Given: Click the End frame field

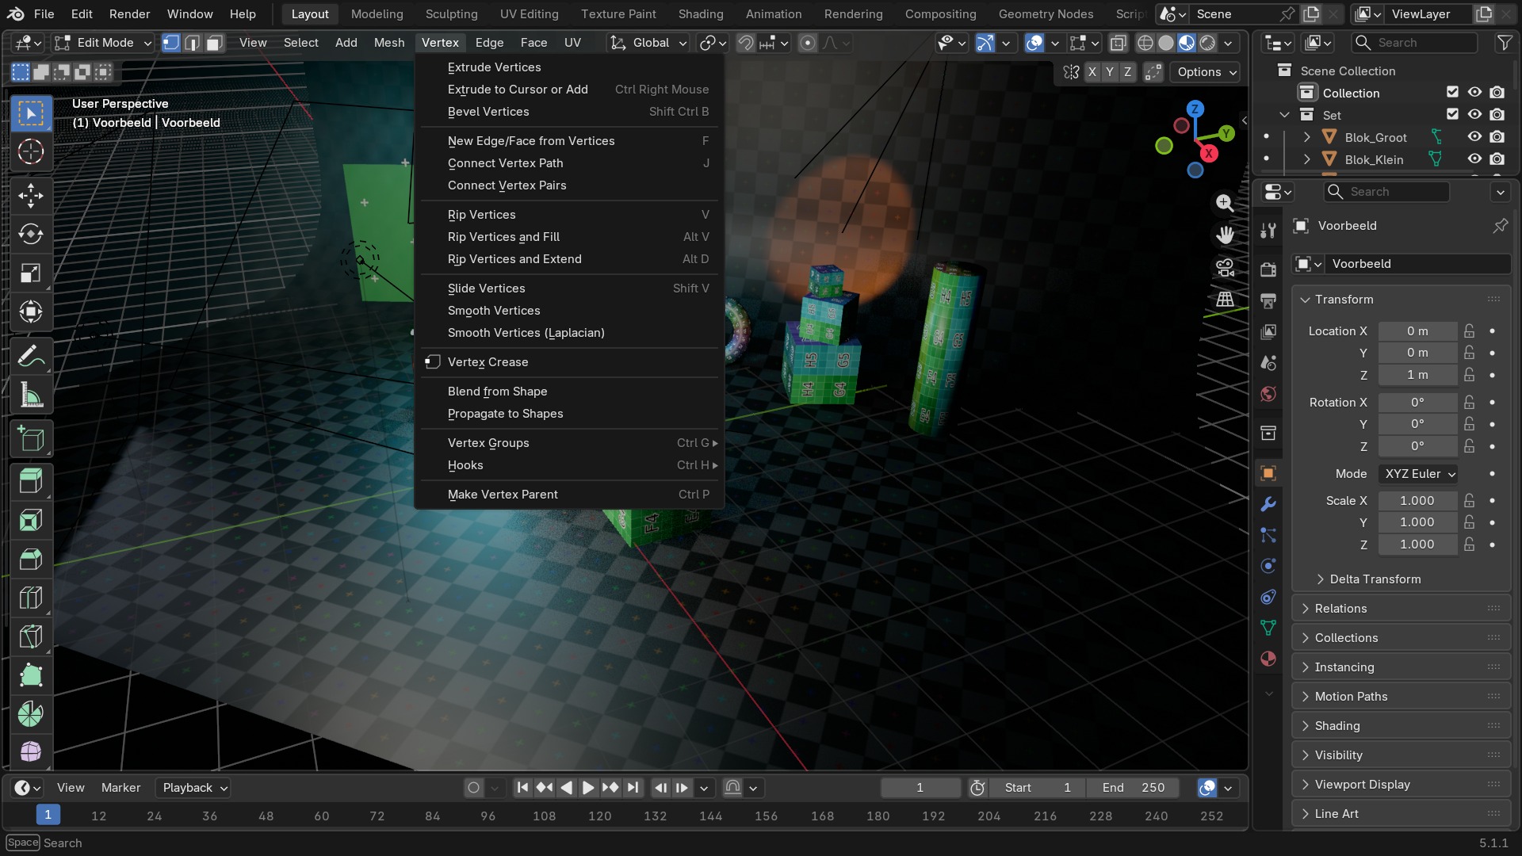Looking at the screenshot, I should coord(1133,788).
